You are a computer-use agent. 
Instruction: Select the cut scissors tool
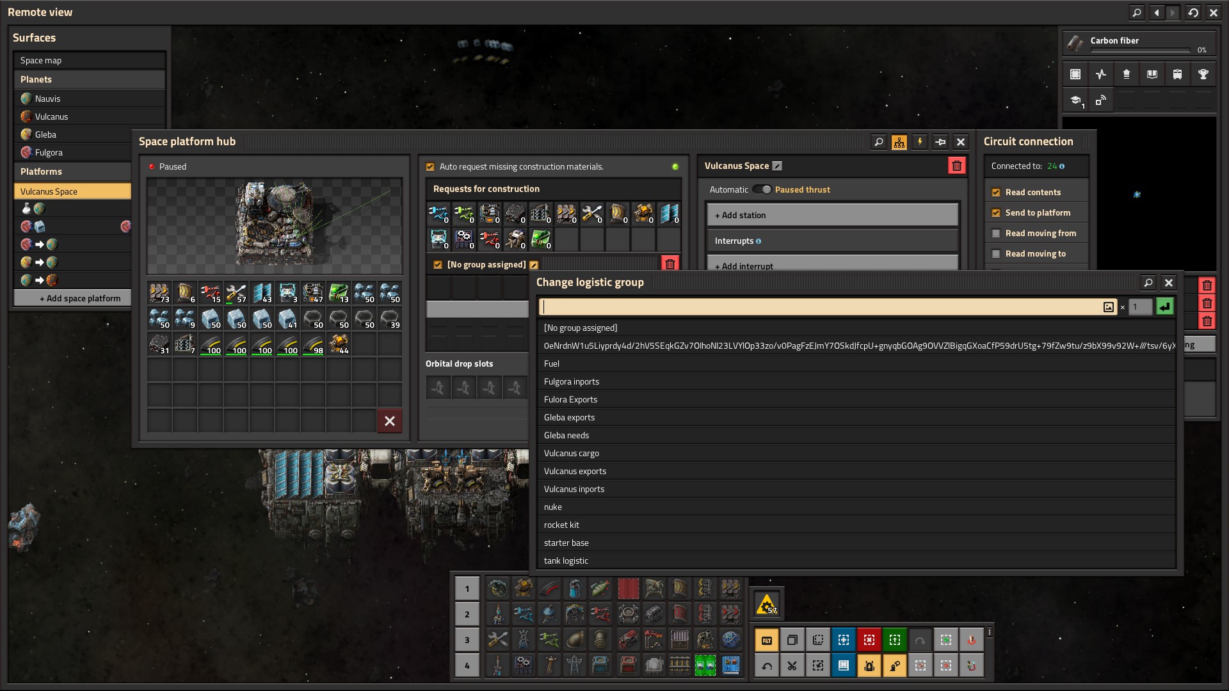[792, 665]
